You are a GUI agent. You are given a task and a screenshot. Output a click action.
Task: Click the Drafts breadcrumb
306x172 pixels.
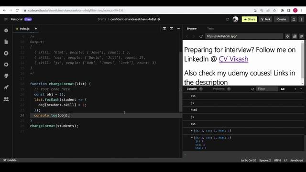(x=102, y=19)
